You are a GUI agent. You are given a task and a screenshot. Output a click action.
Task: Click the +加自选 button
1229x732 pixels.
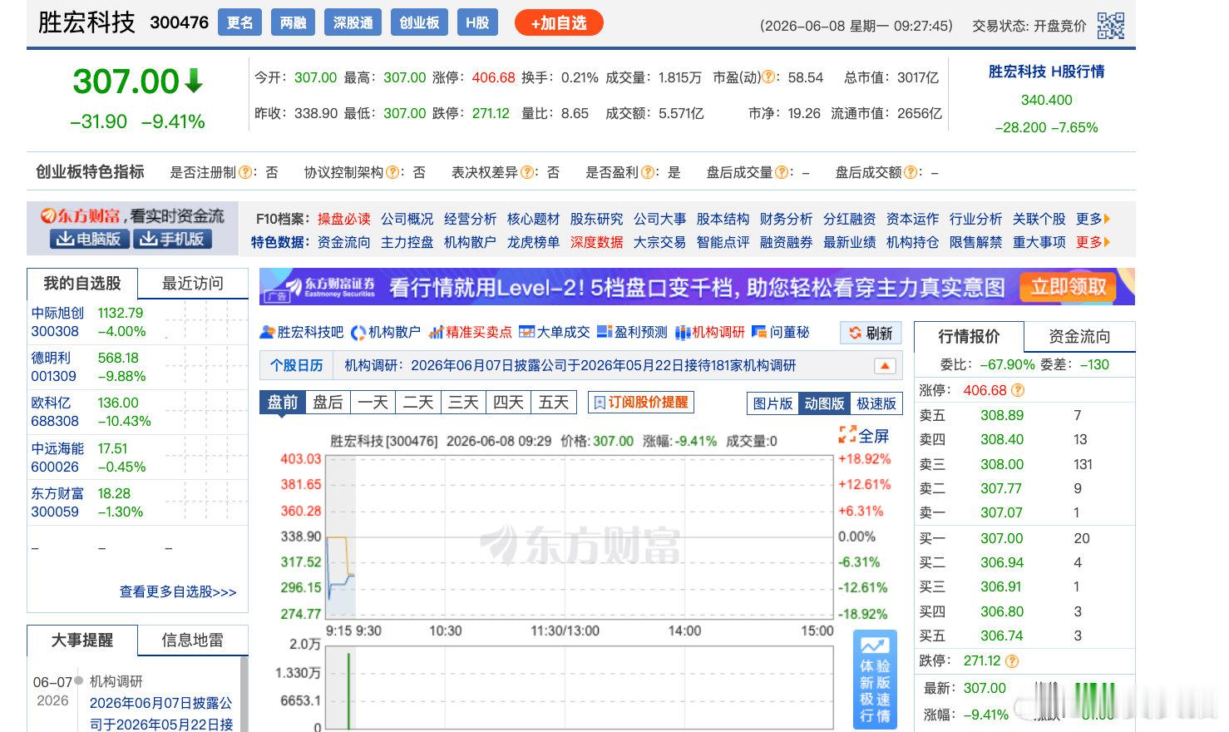tap(559, 23)
